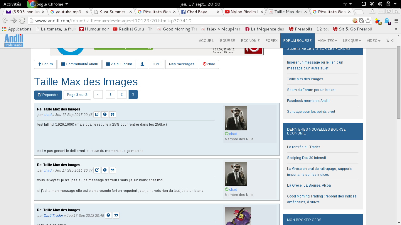
Task: Go forward with the browser forward arrow
Action: click(x=14, y=21)
